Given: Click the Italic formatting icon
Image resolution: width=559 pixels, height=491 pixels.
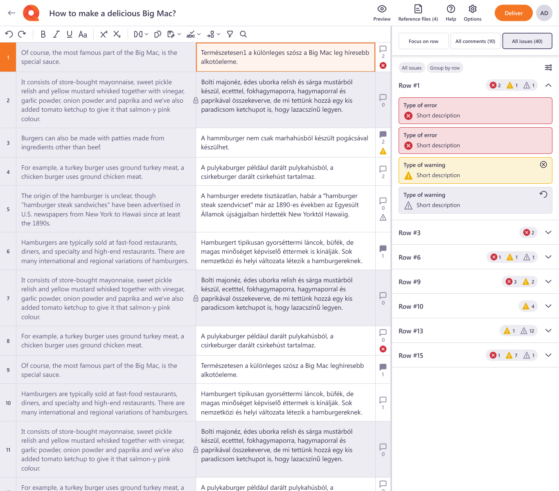Looking at the screenshot, I should pyautogui.click(x=56, y=34).
